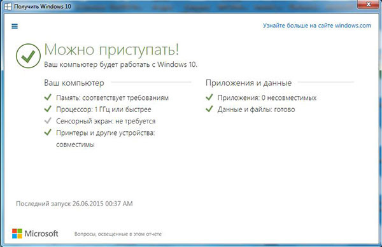Click text Приложения: 0 несовместимых

pyautogui.click(x=267, y=97)
